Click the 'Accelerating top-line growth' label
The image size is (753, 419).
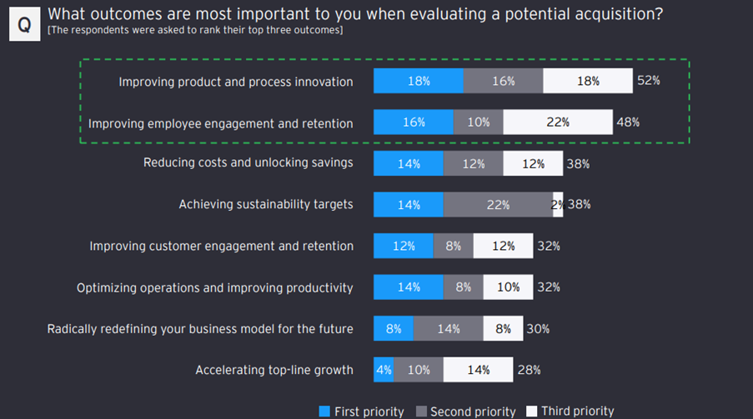click(x=274, y=370)
